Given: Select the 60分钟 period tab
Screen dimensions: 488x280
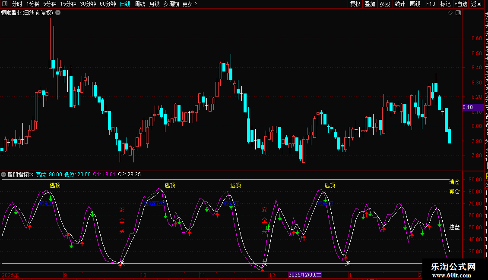Looking at the screenshot, I should click(108, 4).
